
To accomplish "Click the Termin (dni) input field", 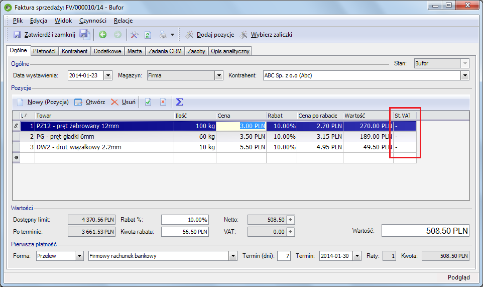I will pyautogui.click(x=284, y=256).
